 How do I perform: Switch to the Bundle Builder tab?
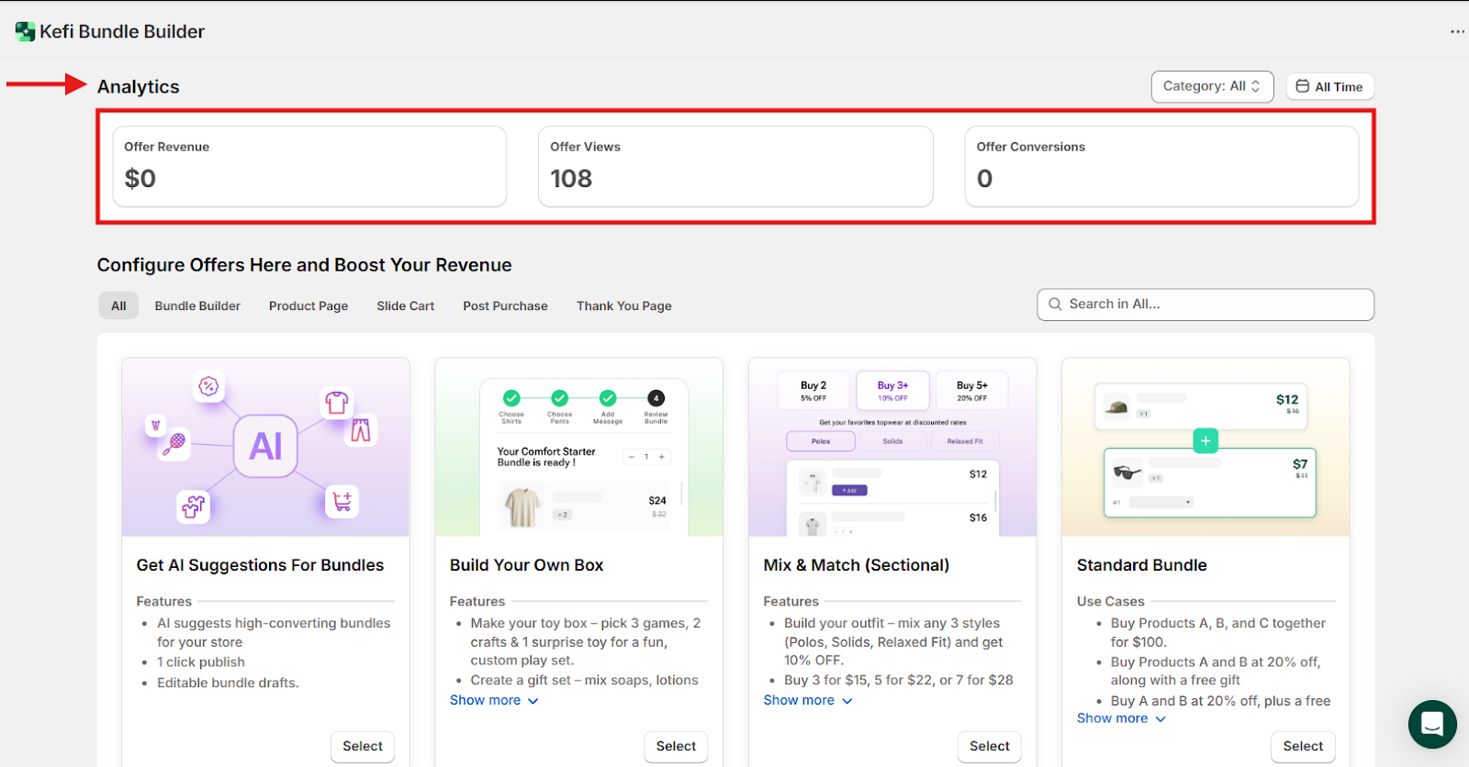click(197, 306)
